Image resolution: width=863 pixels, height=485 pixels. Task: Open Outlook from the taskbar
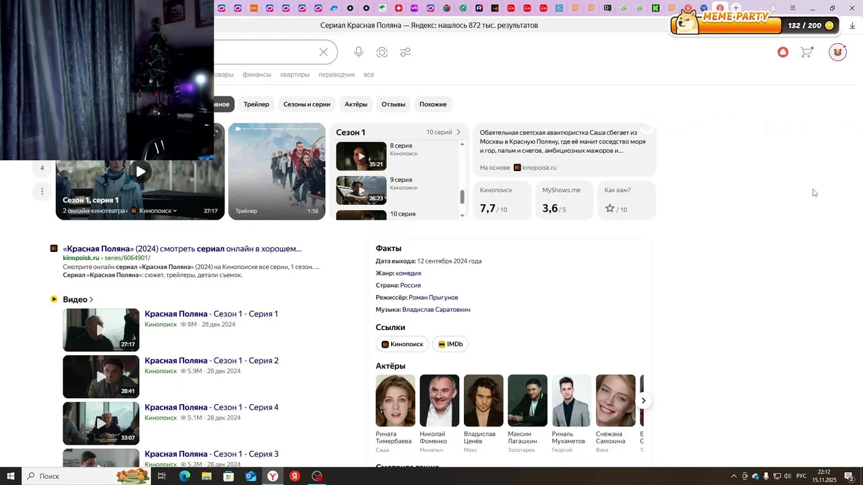[x=251, y=476]
